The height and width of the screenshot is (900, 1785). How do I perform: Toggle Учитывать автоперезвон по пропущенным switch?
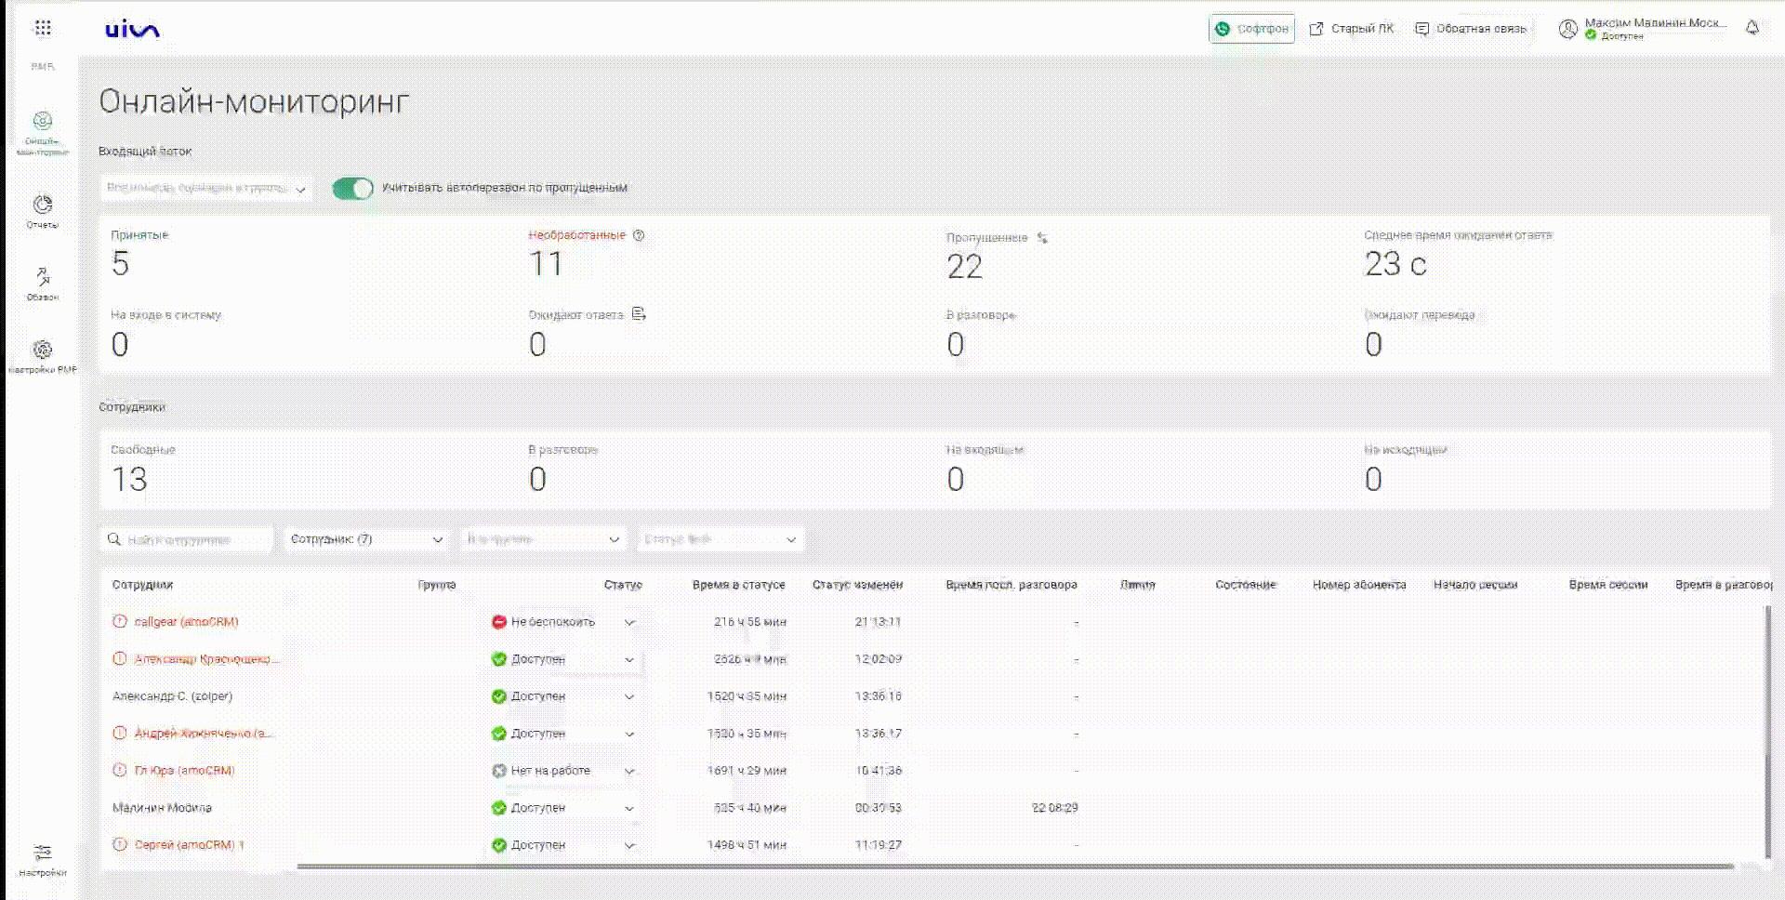click(x=352, y=188)
